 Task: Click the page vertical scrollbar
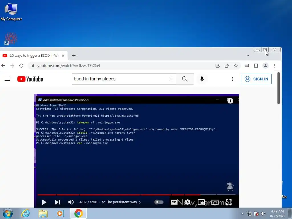(279, 88)
